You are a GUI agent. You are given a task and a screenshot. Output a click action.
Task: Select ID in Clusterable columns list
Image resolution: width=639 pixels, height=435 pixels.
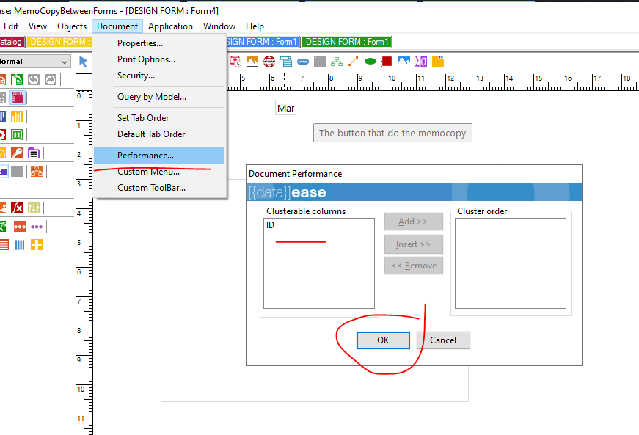coord(271,225)
